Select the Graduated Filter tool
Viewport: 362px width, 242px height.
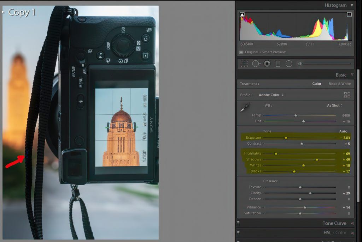278,64
